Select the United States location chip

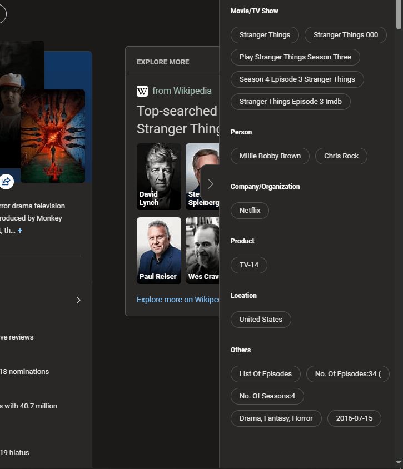click(x=261, y=320)
